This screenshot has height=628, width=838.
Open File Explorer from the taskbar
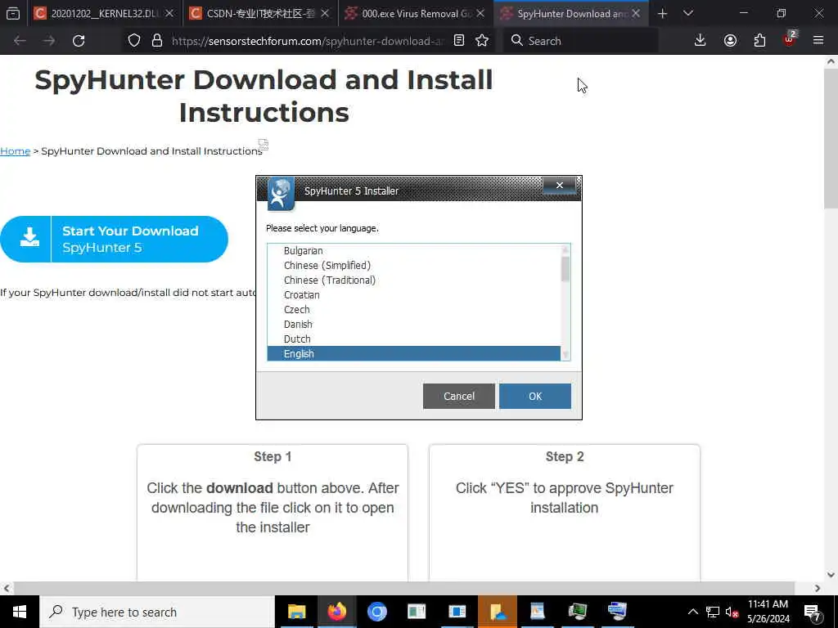point(296,612)
